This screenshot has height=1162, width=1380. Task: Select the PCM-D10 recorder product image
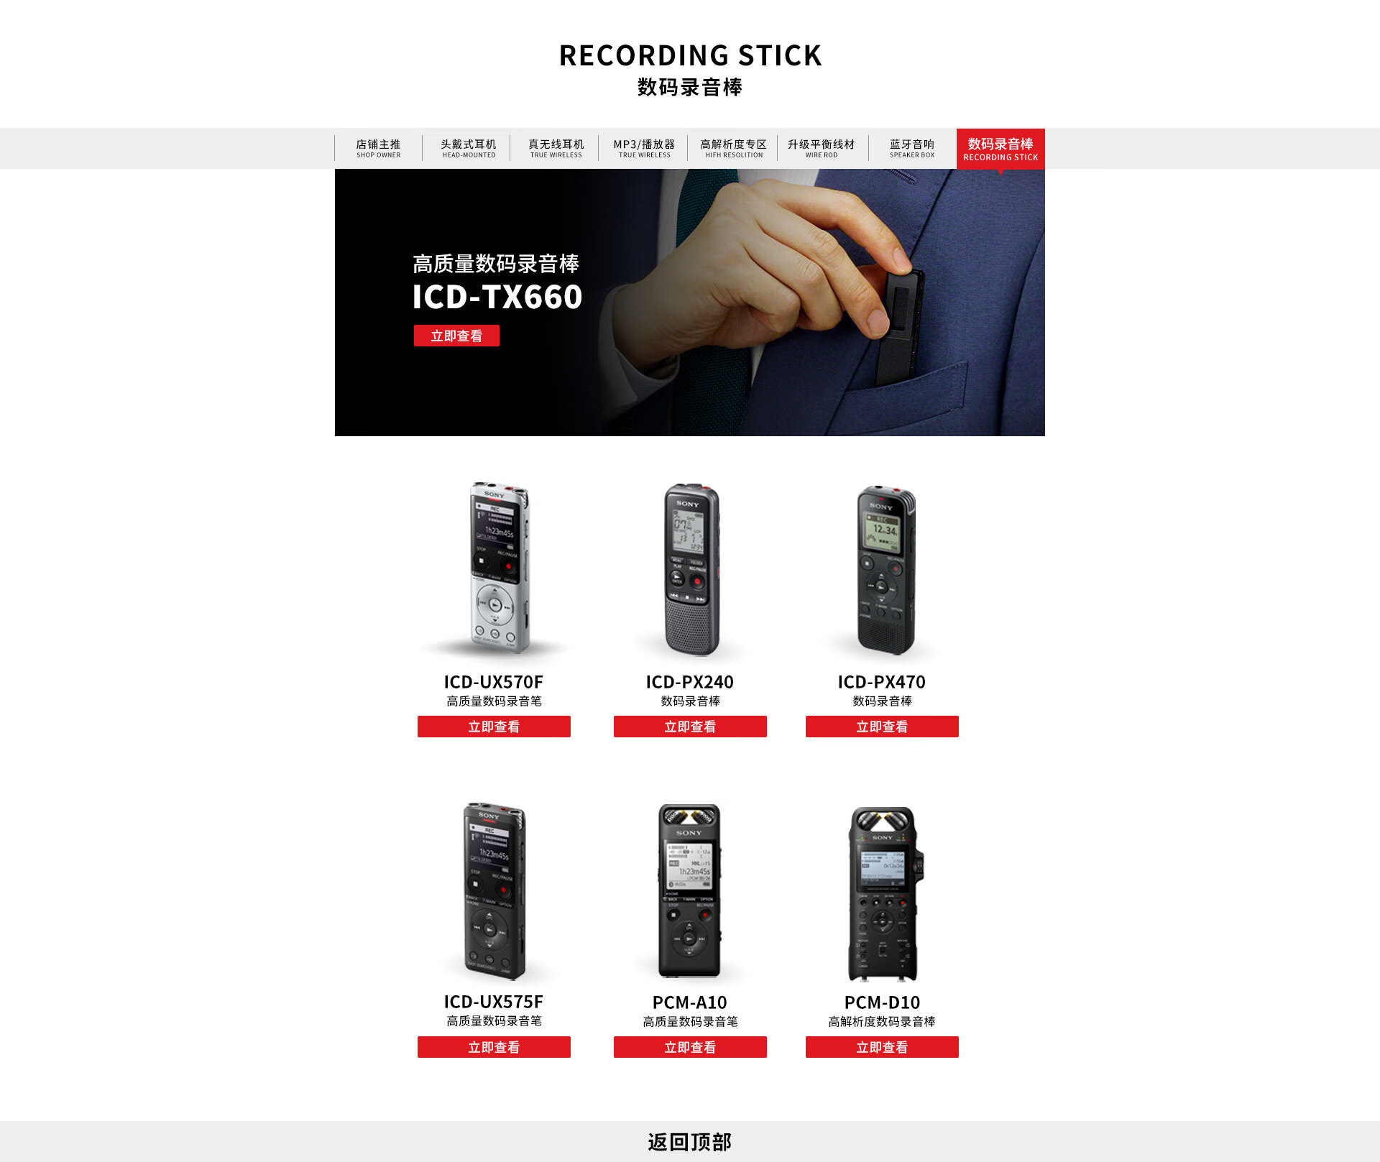[884, 893]
